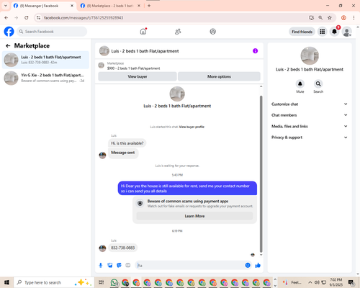360x288 pixels.
Task: Open WhatsApp from taskbar
Action: click(x=114, y=282)
